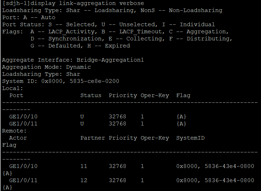
Task: Click the "Remote:" section label
Action: 14,131
